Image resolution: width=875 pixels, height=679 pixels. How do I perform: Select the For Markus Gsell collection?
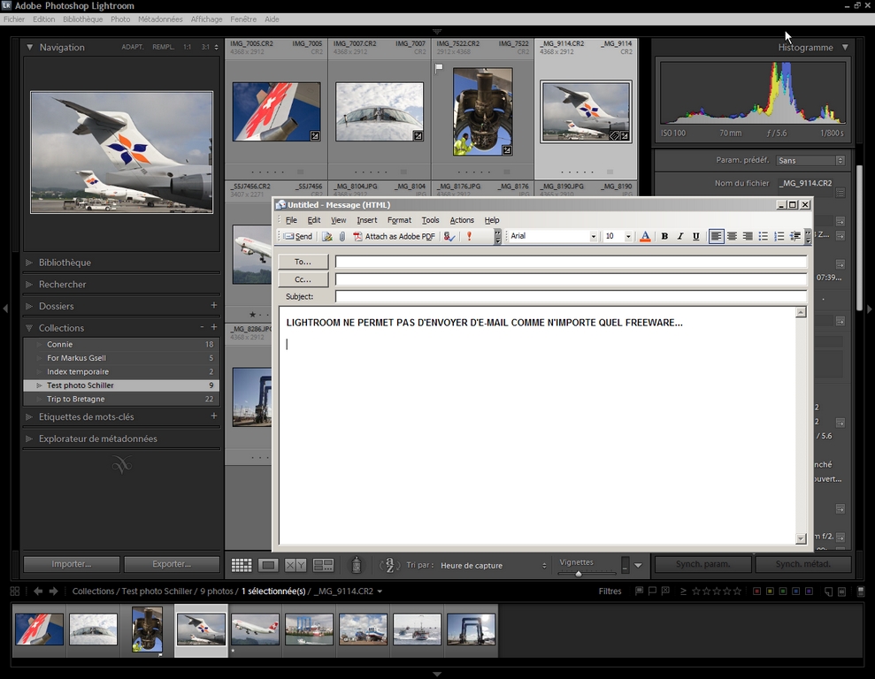pyautogui.click(x=121, y=358)
